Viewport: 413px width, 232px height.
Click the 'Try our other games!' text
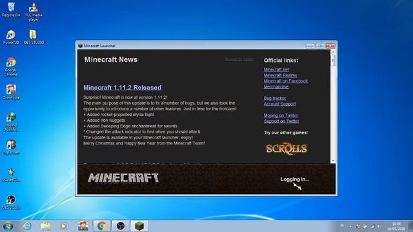click(x=286, y=133)
